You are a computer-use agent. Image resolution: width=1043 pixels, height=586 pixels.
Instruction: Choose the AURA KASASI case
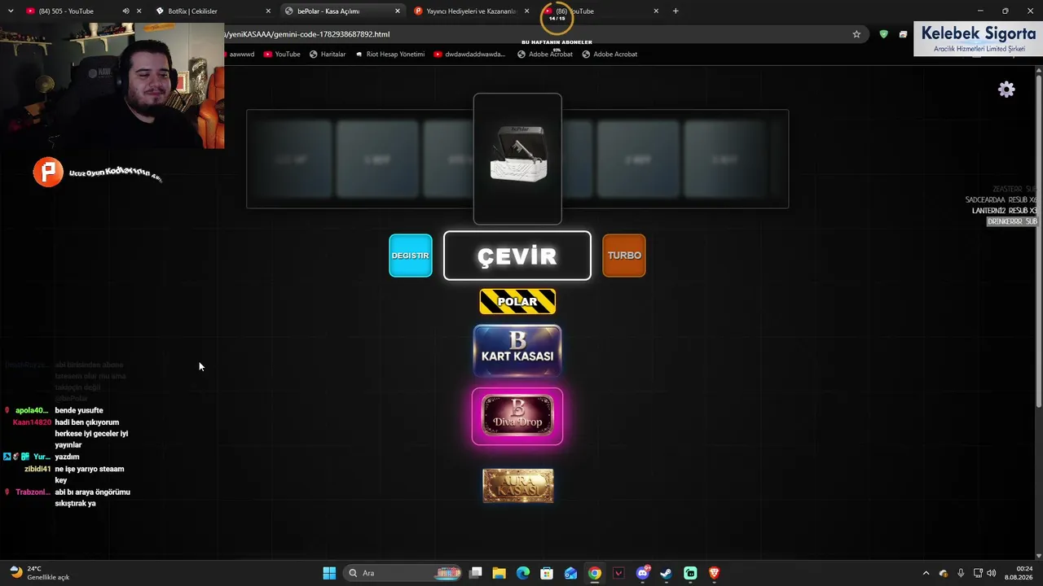[517, 486]
